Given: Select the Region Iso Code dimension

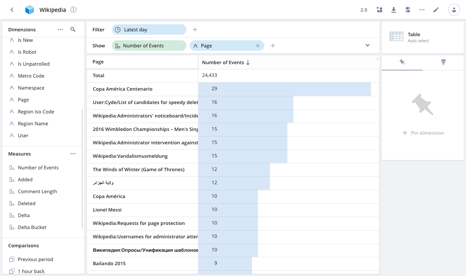Looking at the screenshot, I should coord(43,112).
